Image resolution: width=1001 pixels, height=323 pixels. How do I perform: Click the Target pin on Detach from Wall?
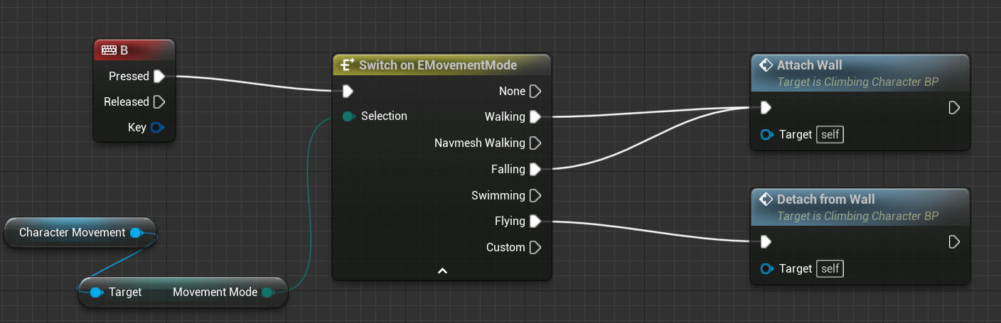[x=766, y=268]
